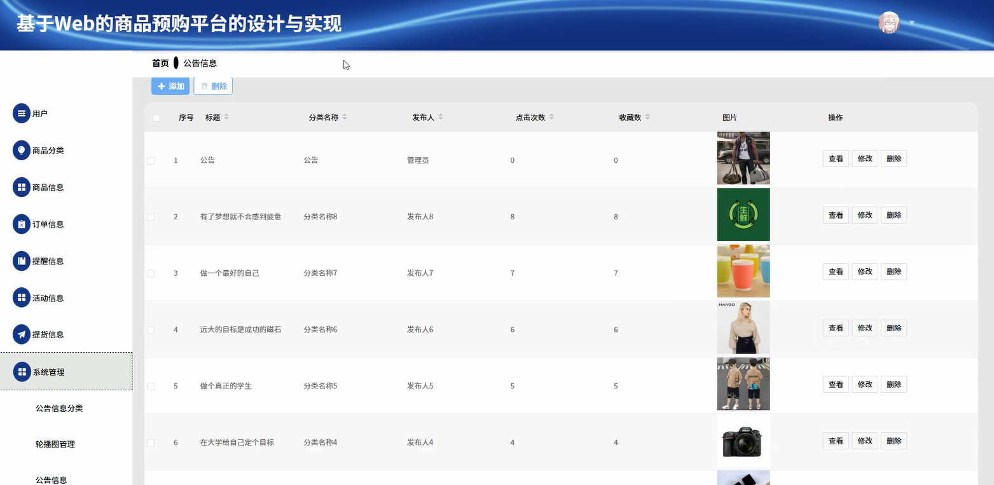Click the 提醒信息 sidebar icon
The height and width of the screenshot is (485, 994).
coord(22,261)
